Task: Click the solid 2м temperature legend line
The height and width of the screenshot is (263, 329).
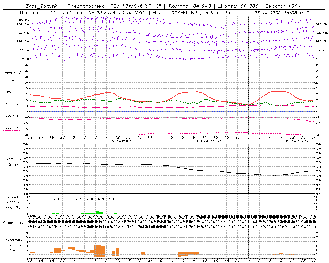Action: 12,83
